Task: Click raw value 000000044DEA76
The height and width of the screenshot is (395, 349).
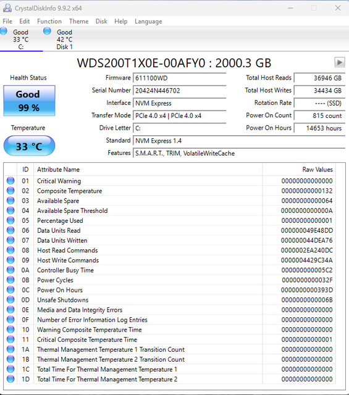Action: click(307, 240)
